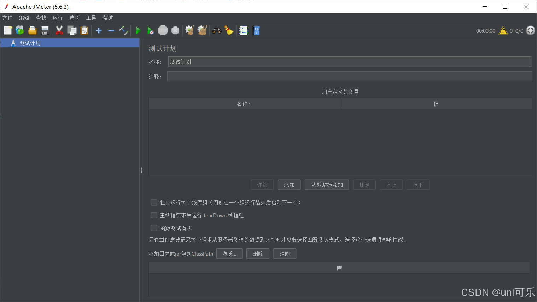Click the 添加 variable button

(x=289, y=185)
